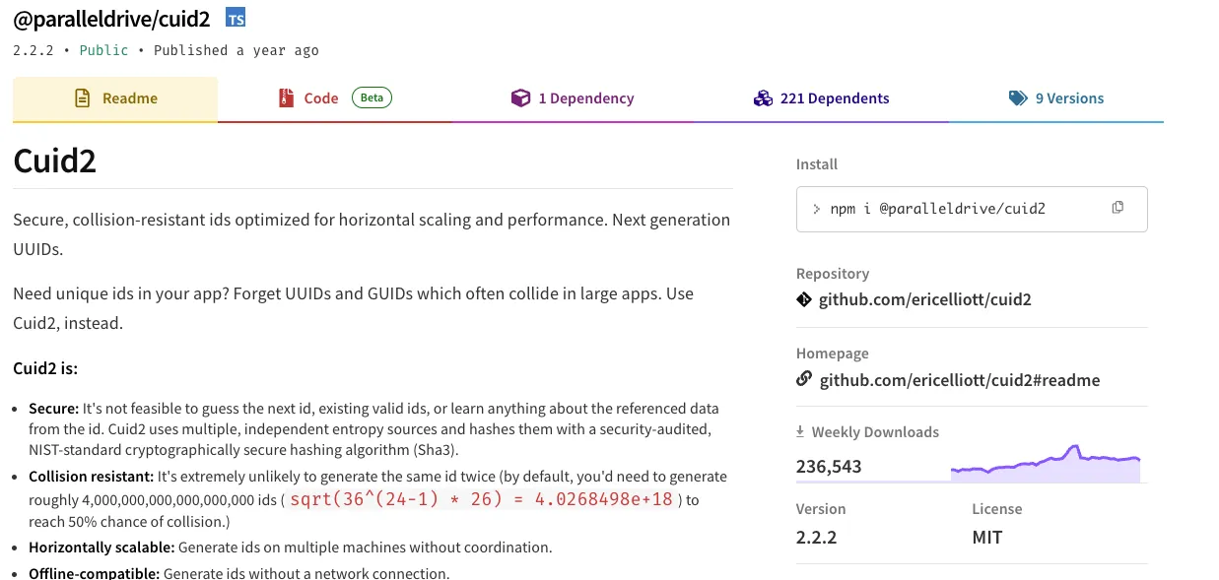Screen dimensions: 1219x580
Task: Click the git icon beside Repository link
Action: point(804,299)
